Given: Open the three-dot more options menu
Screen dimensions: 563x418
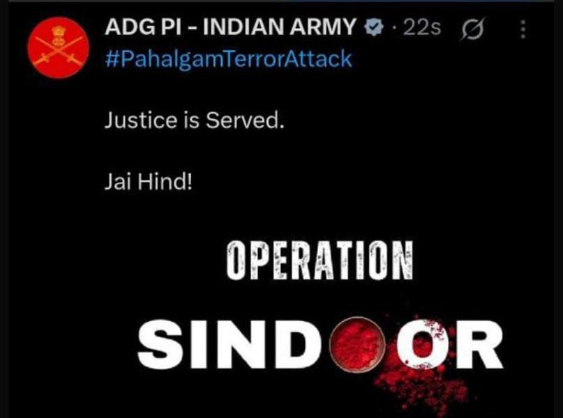Looking at the screenshot, I should pyautogui.click(x=523, y=29).
